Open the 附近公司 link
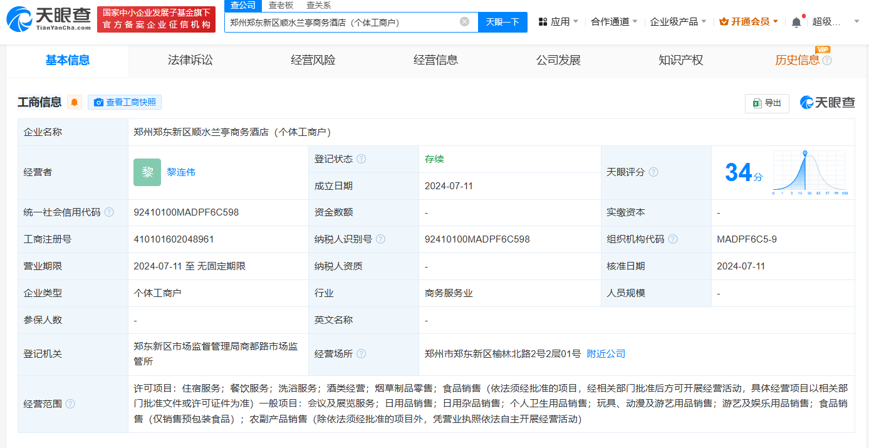The height and width of the screenshot is (448, 869). click(x=606, y=354)
